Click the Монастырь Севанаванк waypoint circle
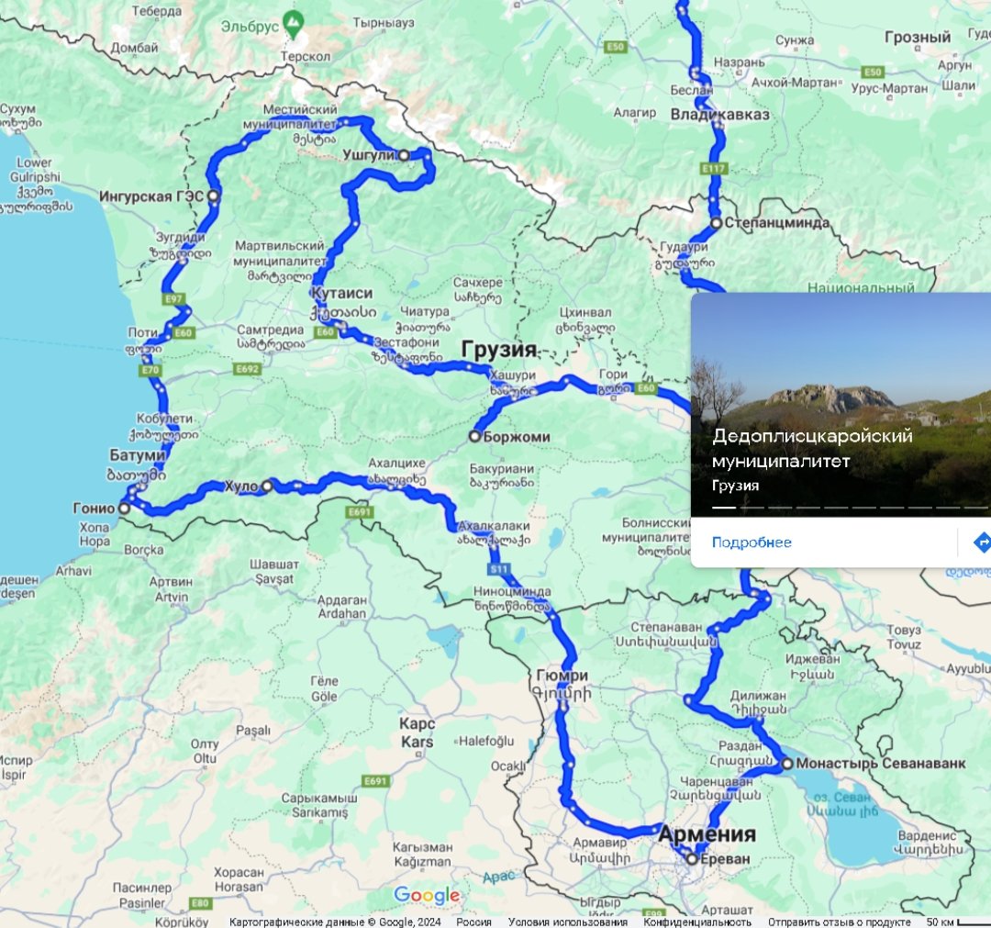 (x=787, y=764)
